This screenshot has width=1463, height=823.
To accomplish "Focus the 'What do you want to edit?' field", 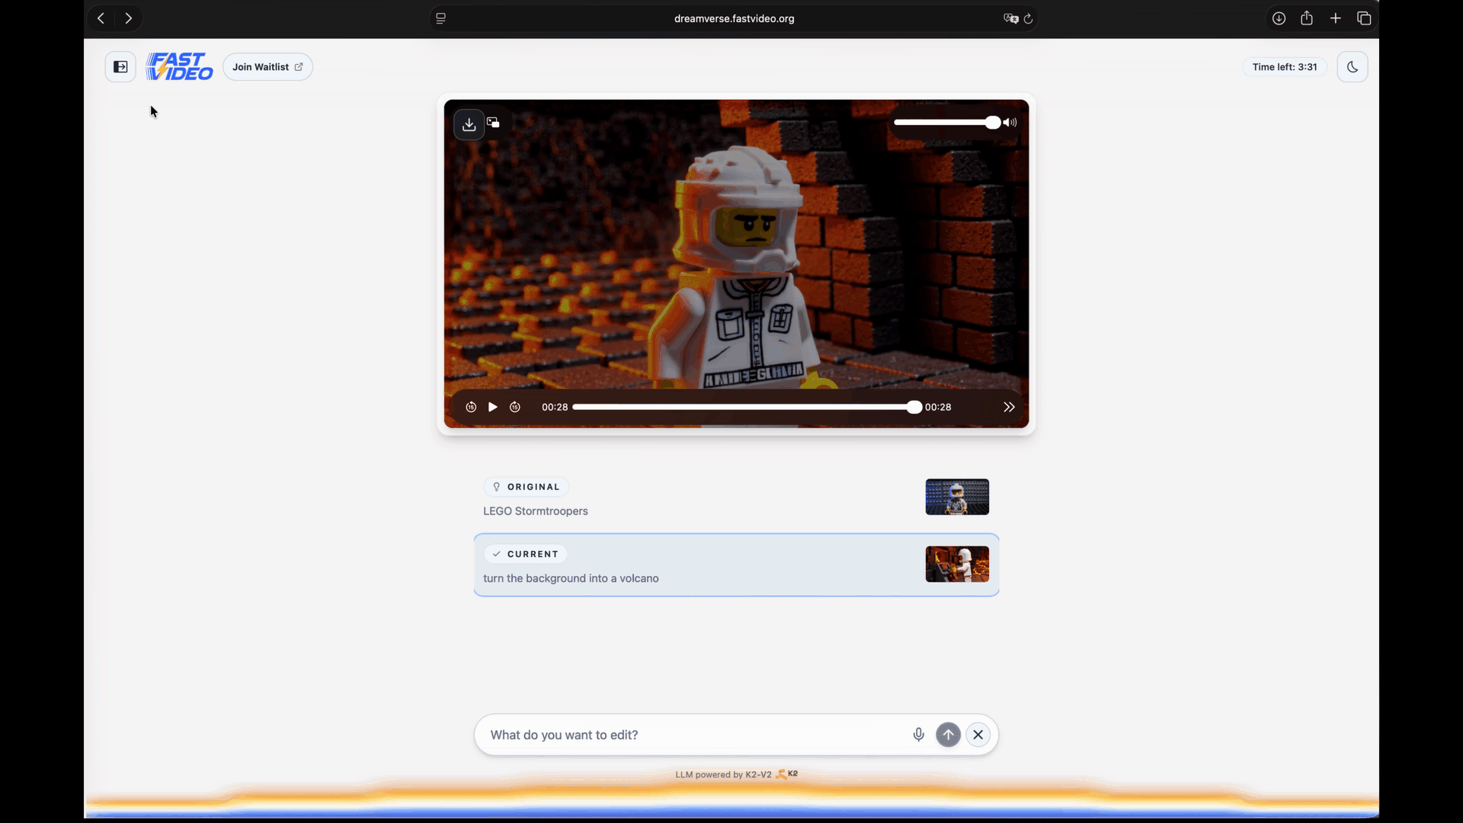I will tap(695, 735).
